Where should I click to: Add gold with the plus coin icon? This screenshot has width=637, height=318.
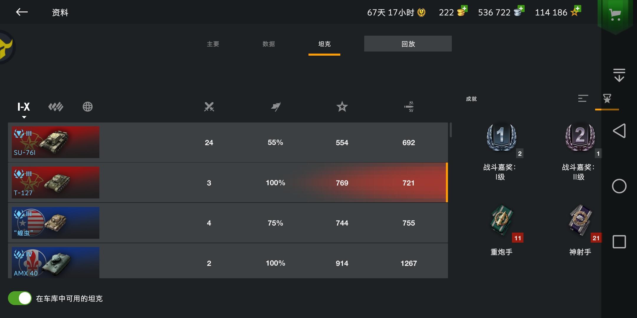click(x=462, y=12)
